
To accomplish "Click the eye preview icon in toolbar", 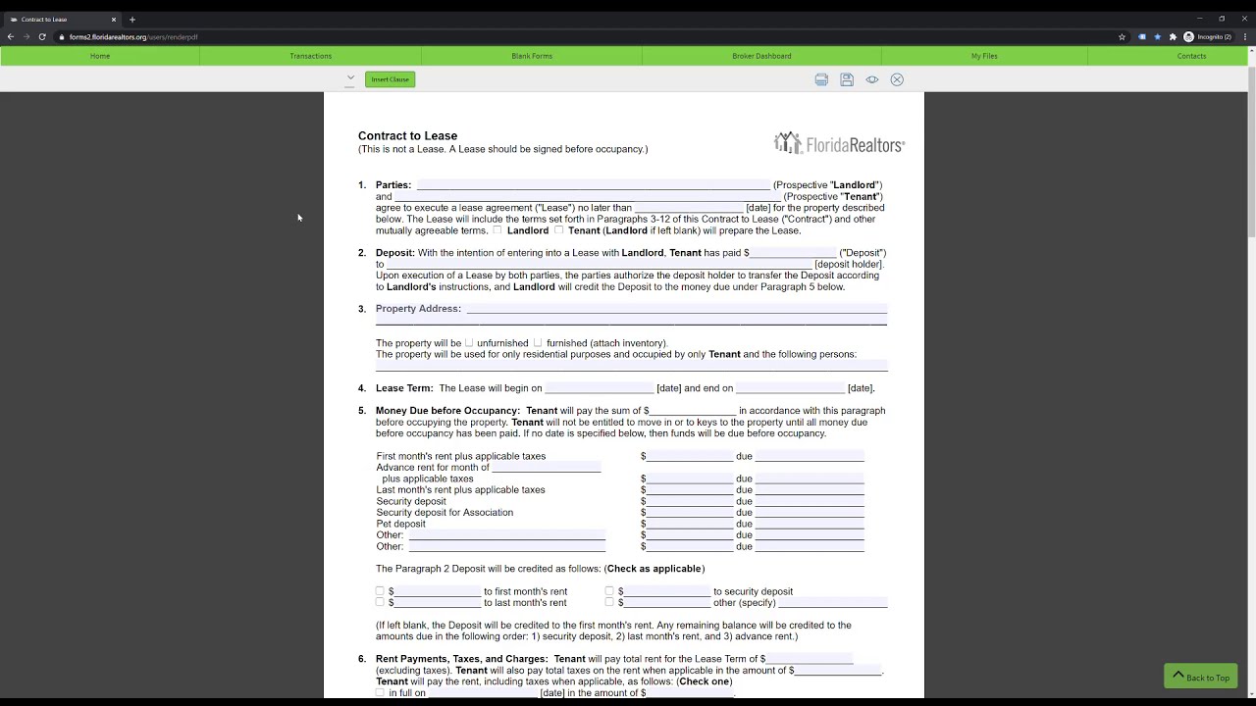I will [x=871, y=79].
